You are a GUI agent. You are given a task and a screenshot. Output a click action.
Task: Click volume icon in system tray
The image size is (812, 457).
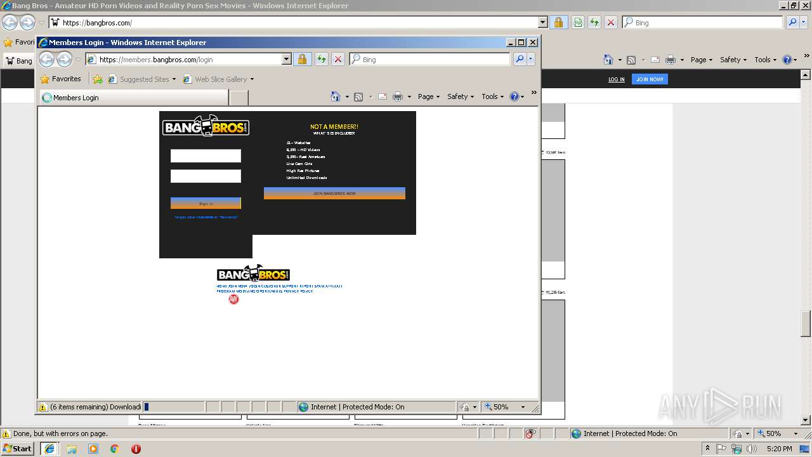pos(752,449)
